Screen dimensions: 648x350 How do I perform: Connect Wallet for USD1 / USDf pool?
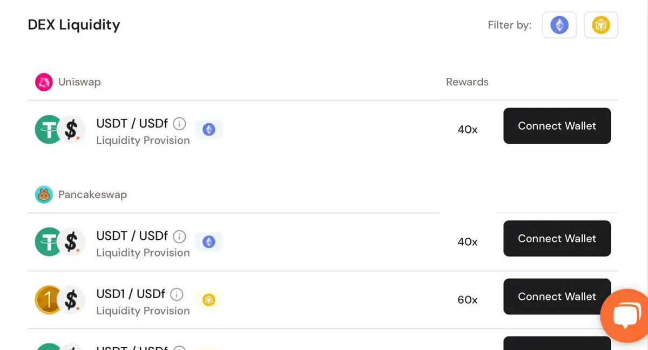557,297
